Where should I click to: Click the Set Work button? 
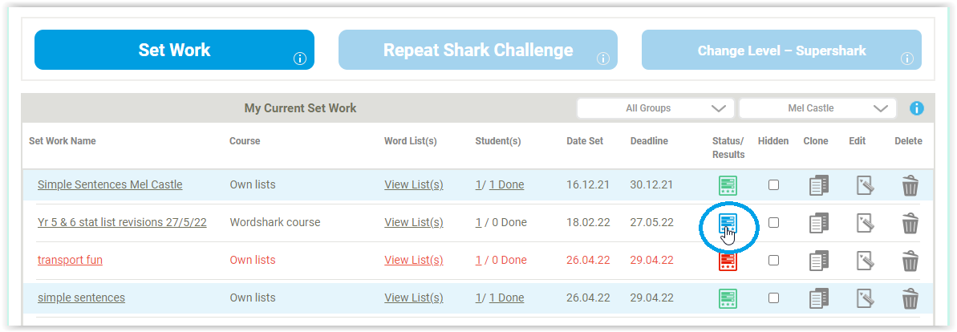(175, 50)
